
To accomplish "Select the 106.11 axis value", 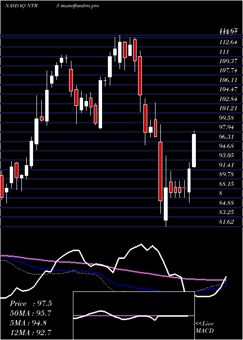I will point(228,80).
